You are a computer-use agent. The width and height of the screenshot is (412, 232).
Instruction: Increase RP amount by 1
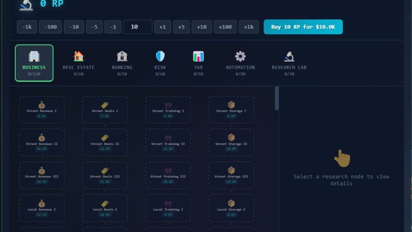163,27
